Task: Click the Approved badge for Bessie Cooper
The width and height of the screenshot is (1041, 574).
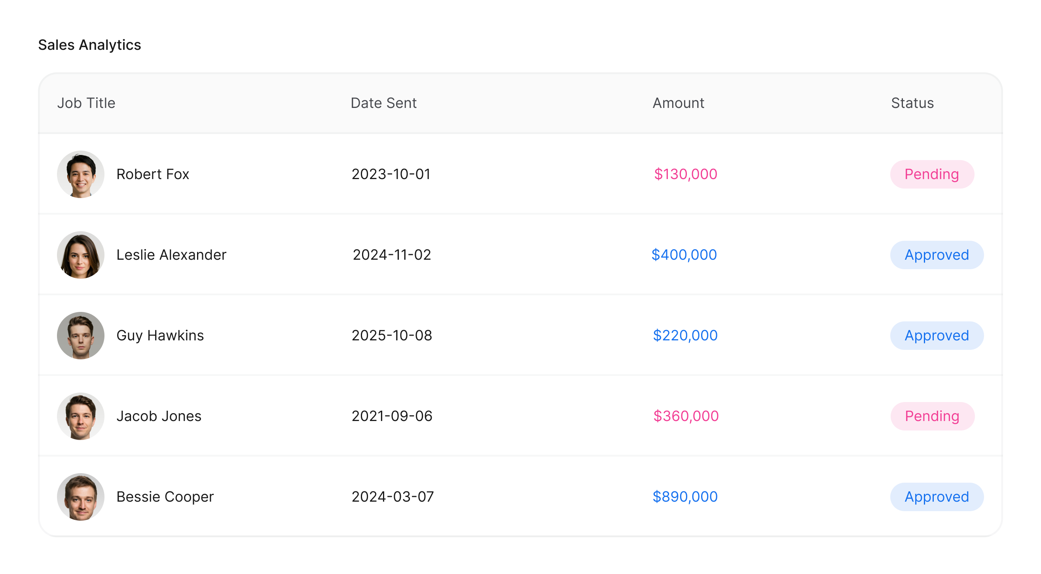Action: point(936,497)
